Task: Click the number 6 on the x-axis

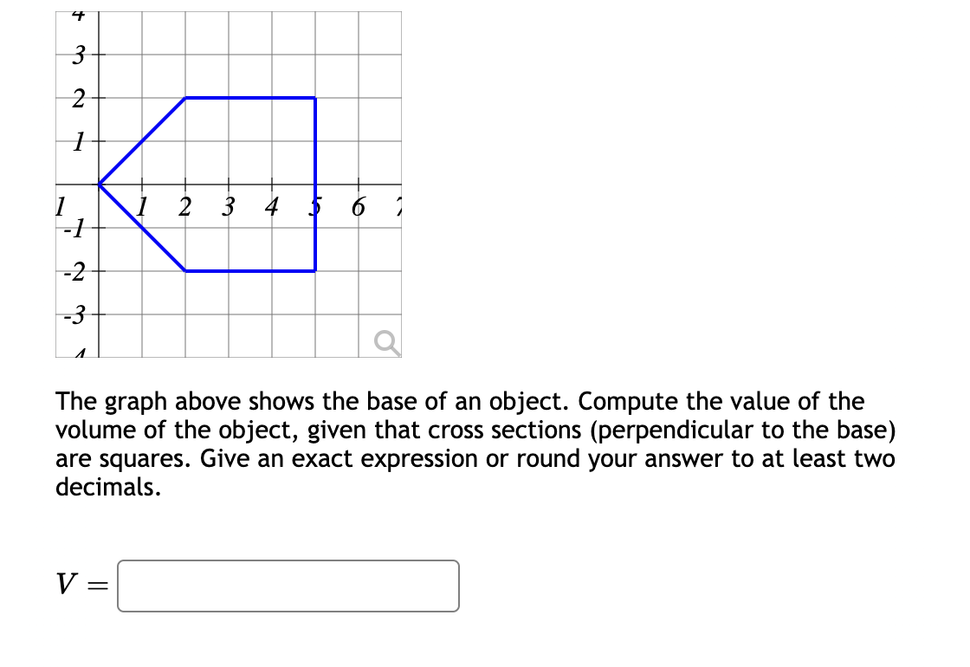Action: (358, 208)
